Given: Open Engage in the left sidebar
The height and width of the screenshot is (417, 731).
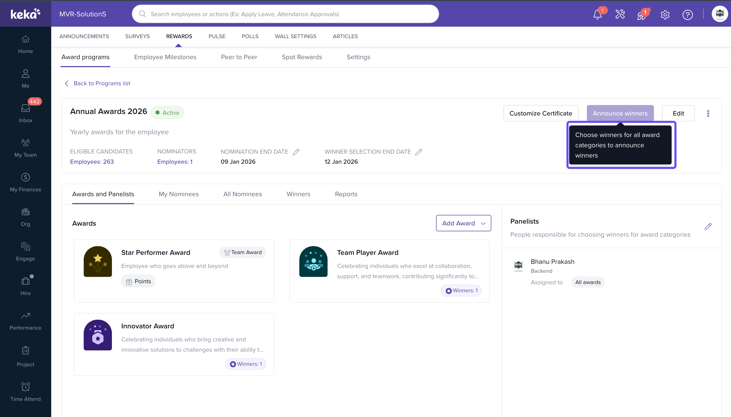Looking at the screenshot, I should (25, 251).
